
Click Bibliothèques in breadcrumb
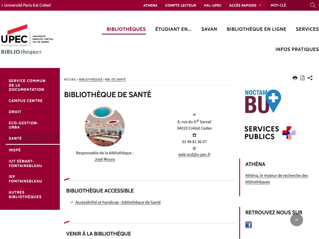click(91, 79)
